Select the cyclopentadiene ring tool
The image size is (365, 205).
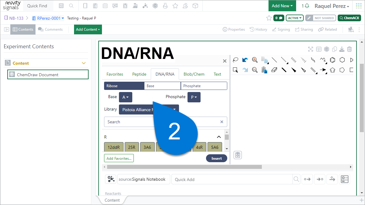click(333, 70)
